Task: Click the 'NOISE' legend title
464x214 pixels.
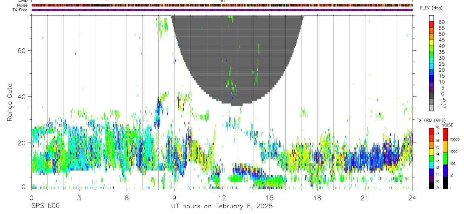Action: (447, 125)
